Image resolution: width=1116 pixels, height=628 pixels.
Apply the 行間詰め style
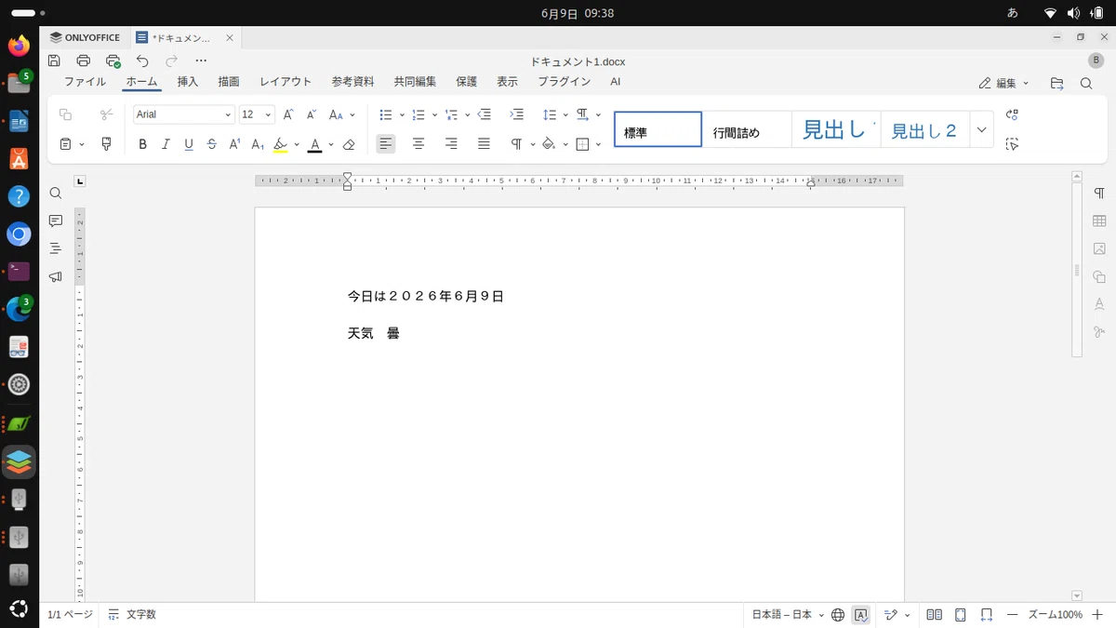747,129
